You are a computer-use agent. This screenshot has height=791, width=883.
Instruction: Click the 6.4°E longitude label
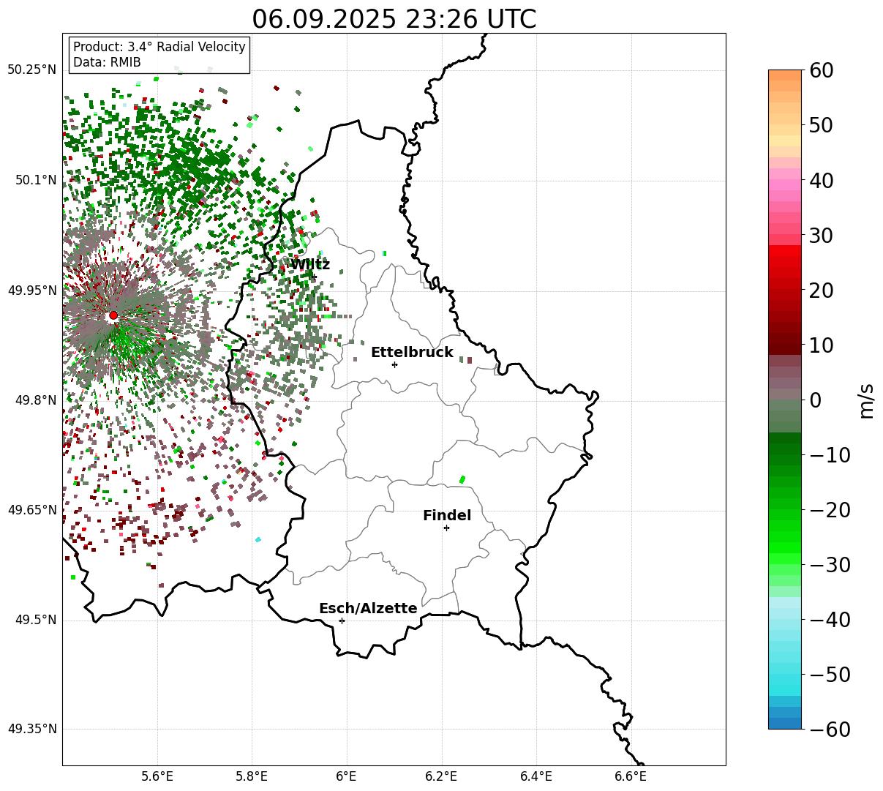[x=536, y=776]
